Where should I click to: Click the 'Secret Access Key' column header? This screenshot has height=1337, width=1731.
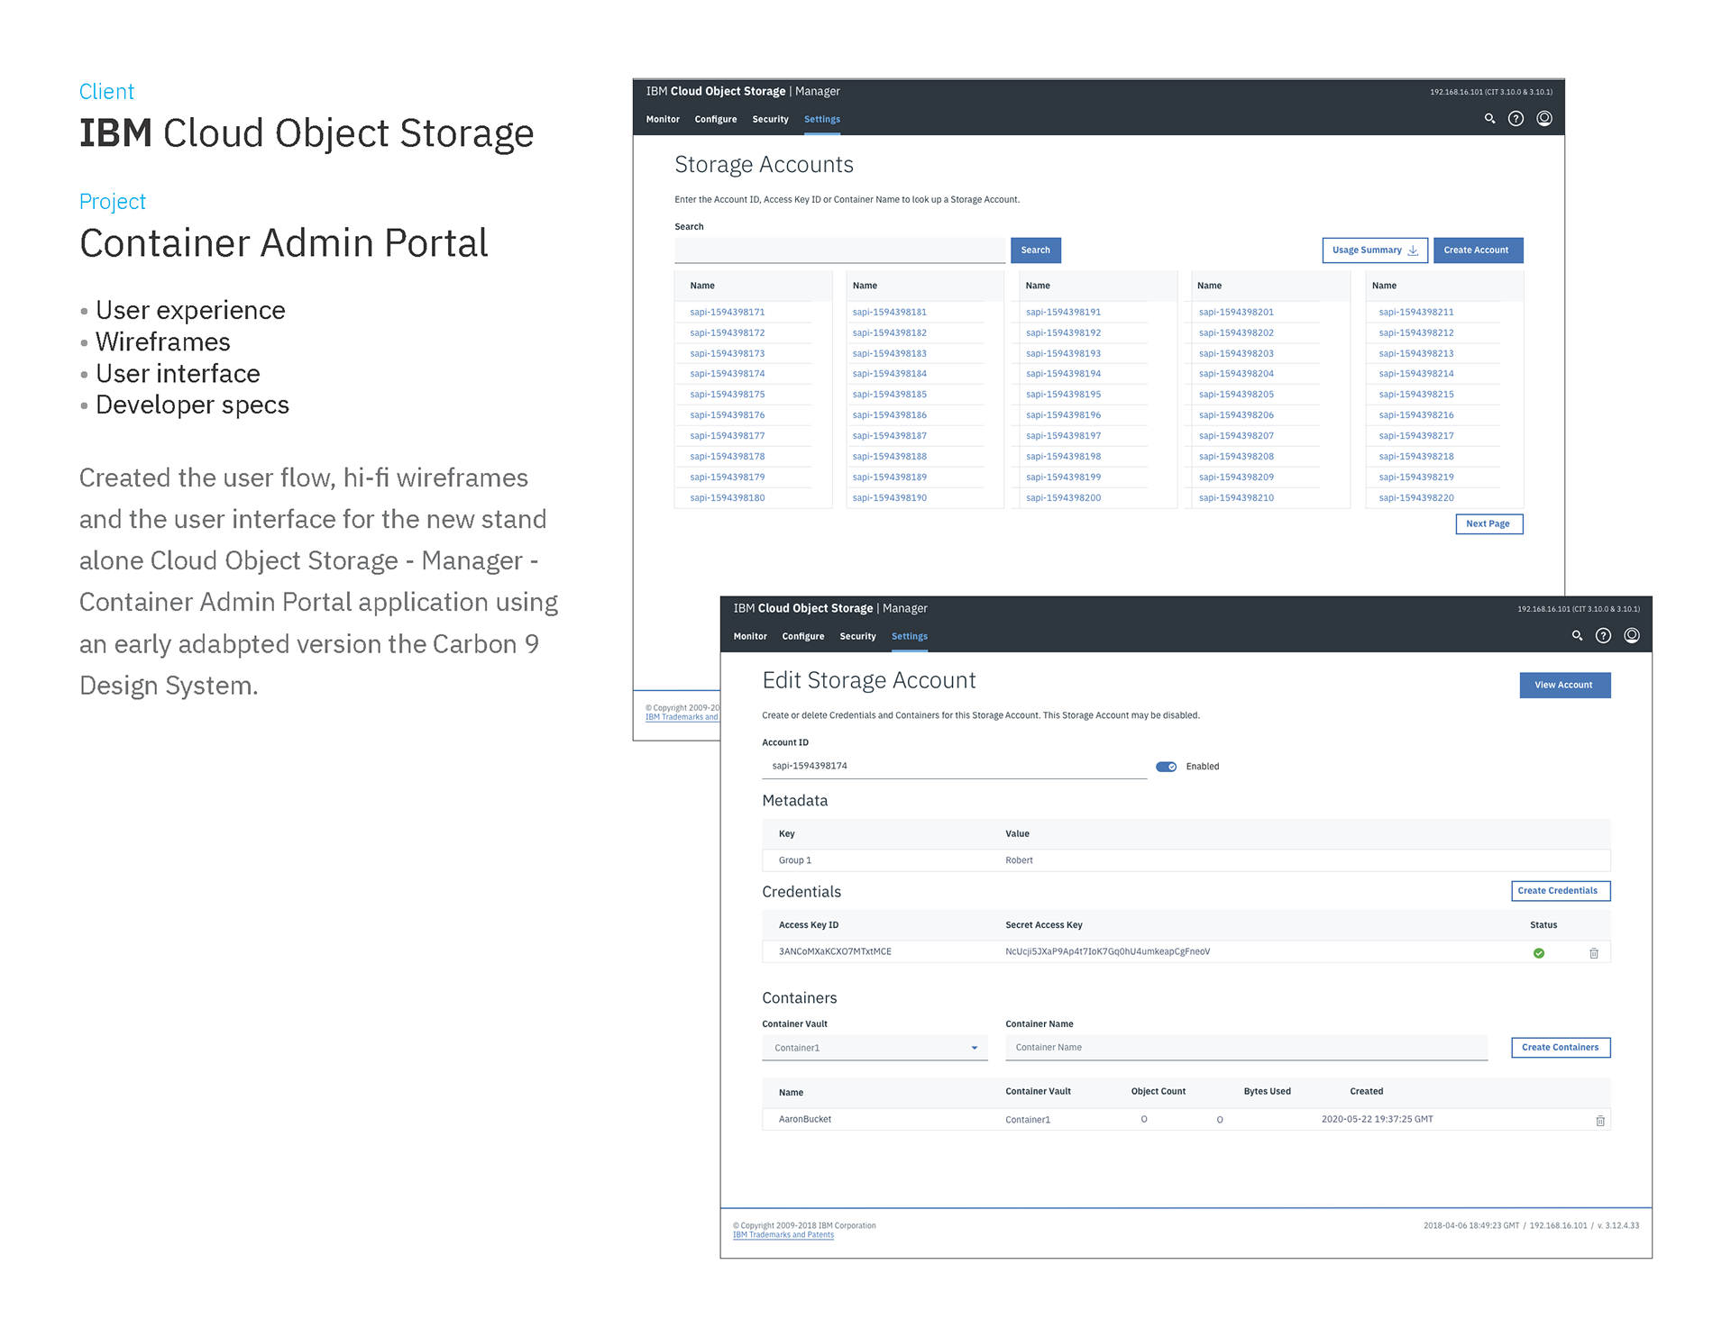coord(1044,925)
